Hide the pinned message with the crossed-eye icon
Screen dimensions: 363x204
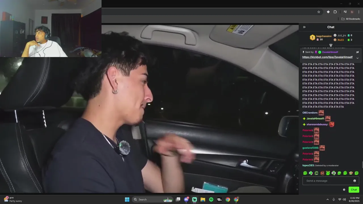[x=357, y=52]
